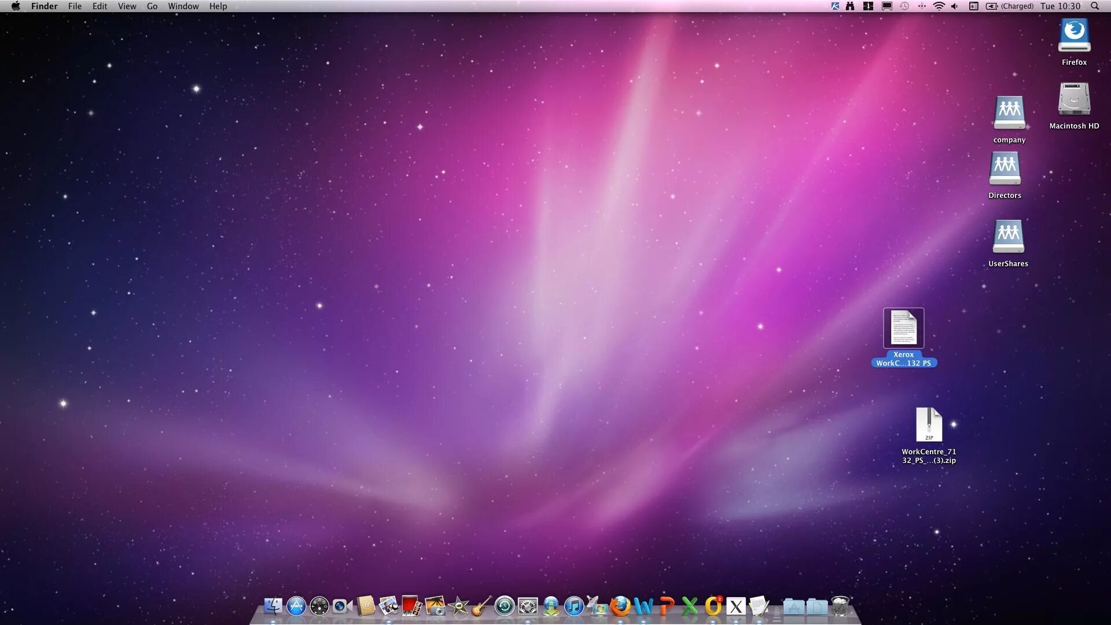Click the Spotlight search magnifier

1095,6
